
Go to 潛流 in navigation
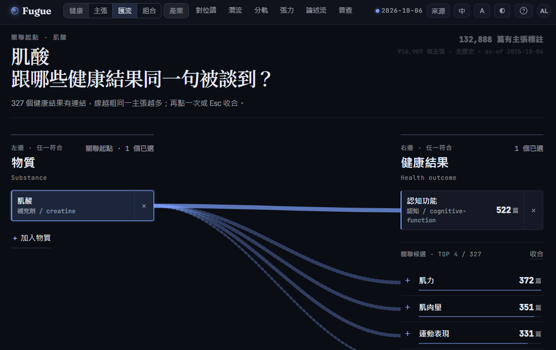(235, 11)
